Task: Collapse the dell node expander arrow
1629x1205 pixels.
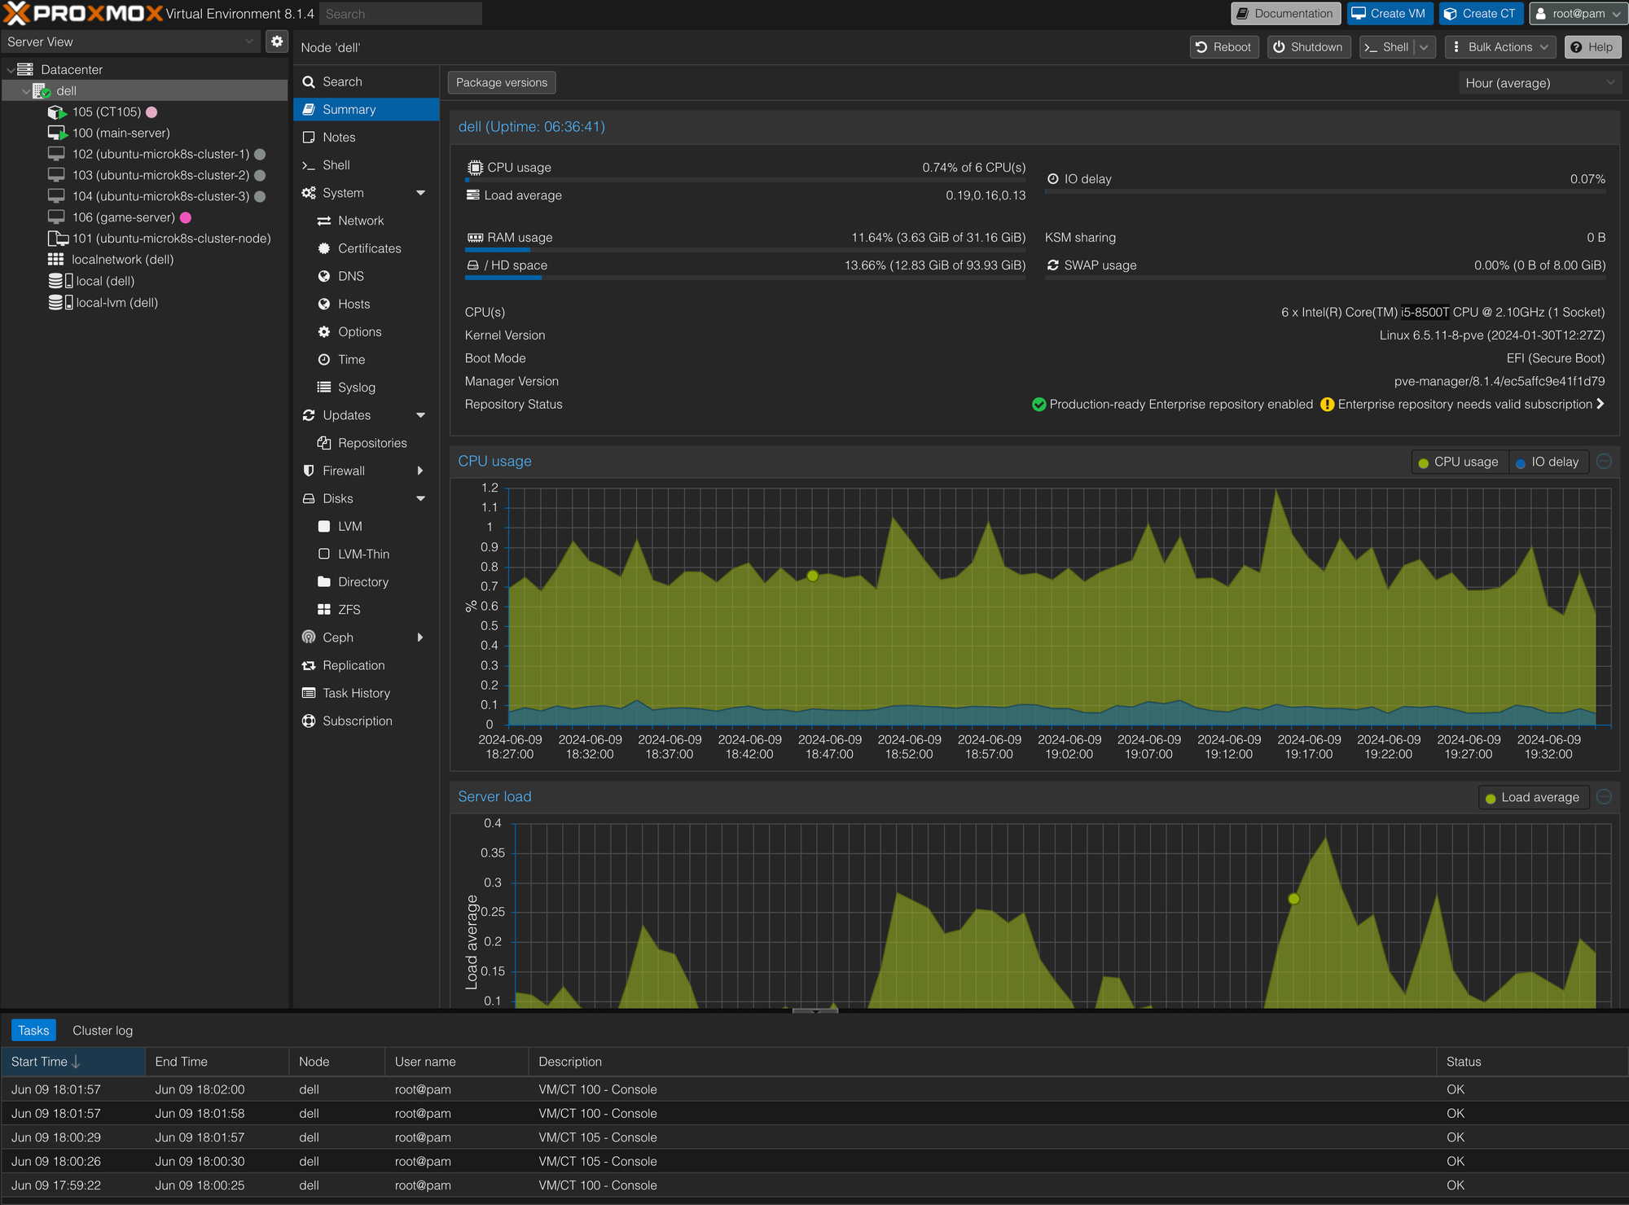Action: click(x=25, y=91)
